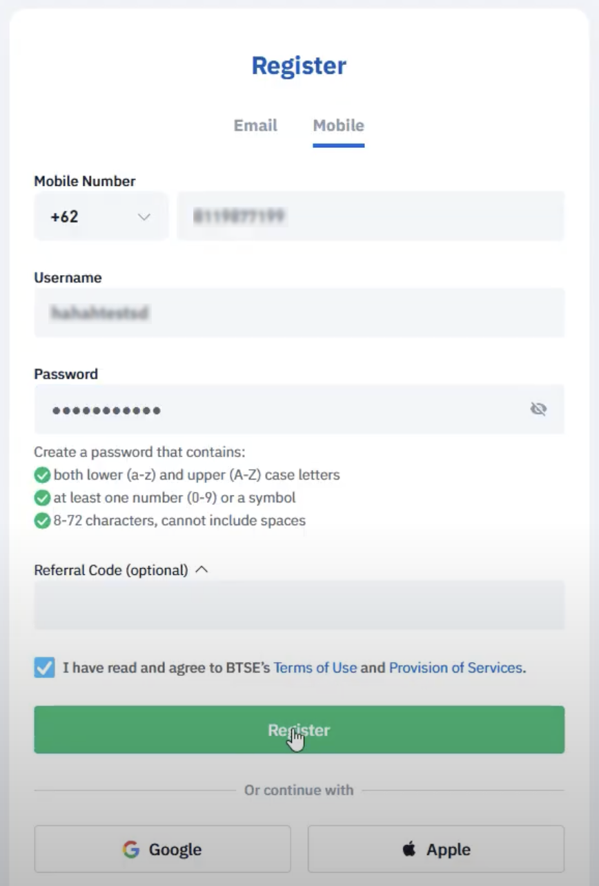Click the empty Referral Code input box
Image resolution: width=599 pixels, height=886 pixels.
click(299, 605)
